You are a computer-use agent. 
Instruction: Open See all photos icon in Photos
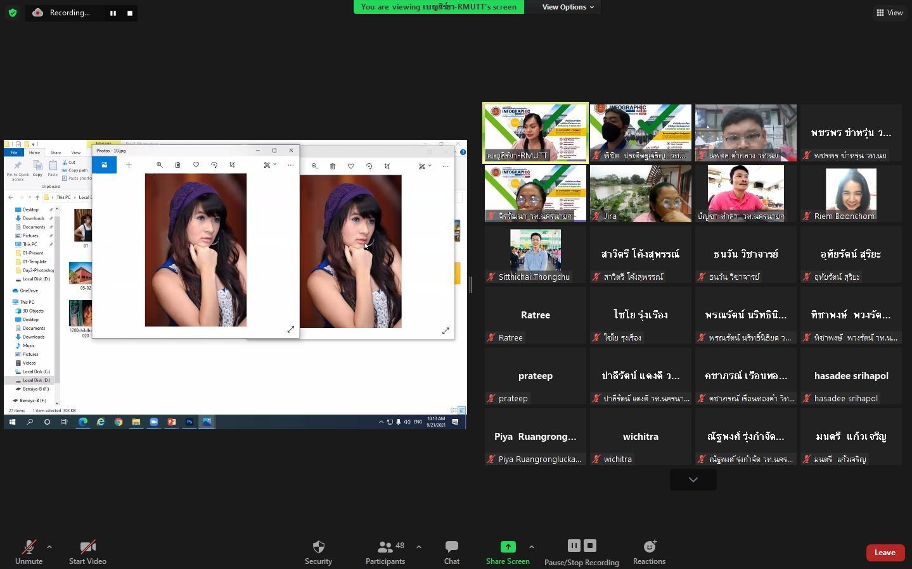(x=104, y=165)
